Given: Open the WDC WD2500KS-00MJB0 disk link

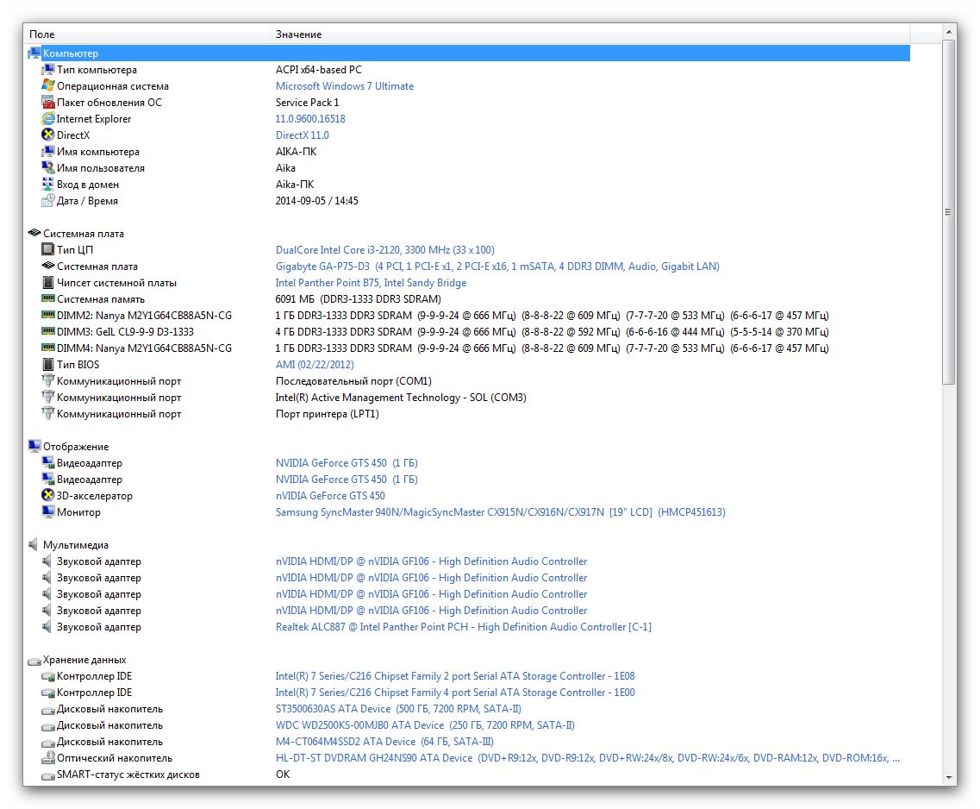Looking at the screenshot, I should pos(425,725).
